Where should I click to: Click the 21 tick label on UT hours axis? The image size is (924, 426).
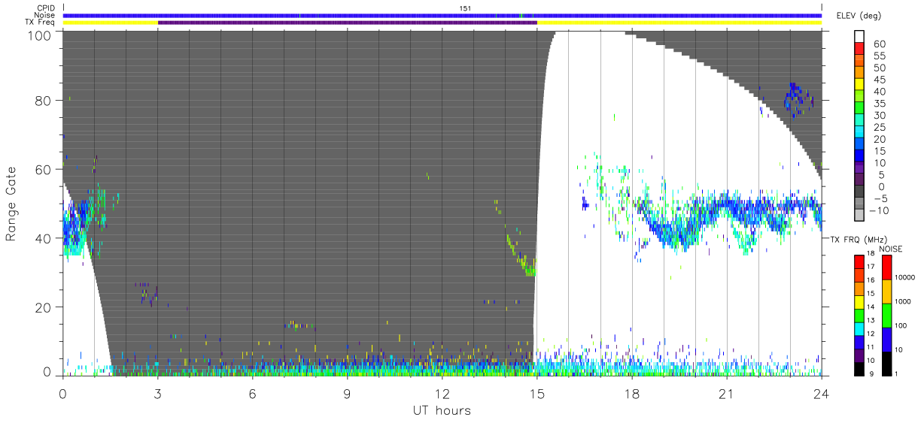(x=727, y=393)
